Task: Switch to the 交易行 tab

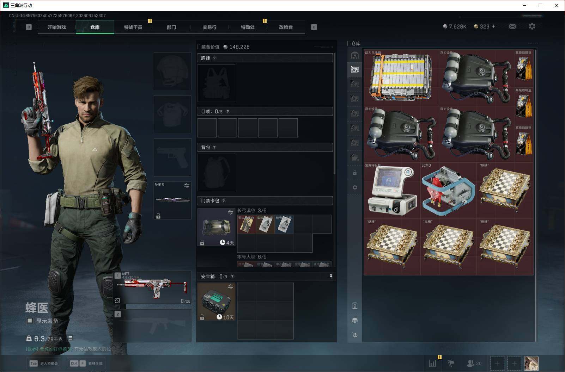Action: [x=209, y=27]
